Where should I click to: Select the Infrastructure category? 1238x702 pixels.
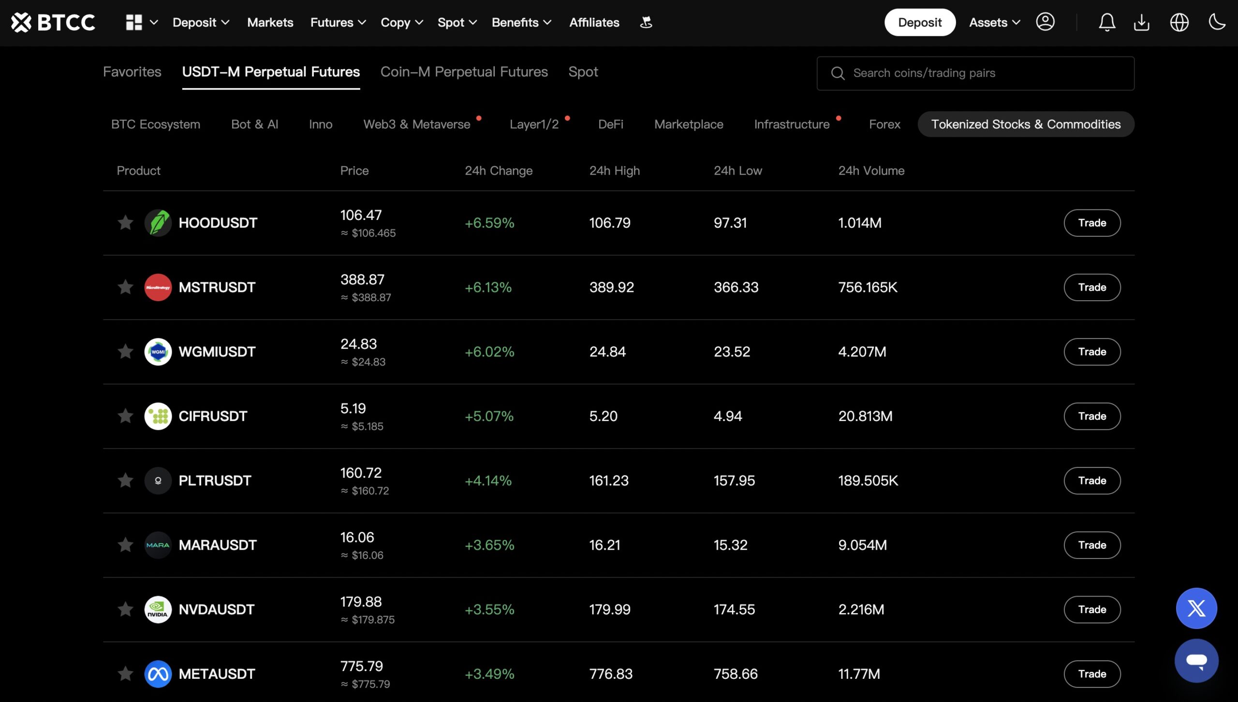(x=792, y=124)
